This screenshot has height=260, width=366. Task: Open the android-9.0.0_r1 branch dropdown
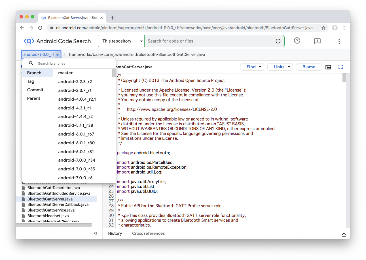(41, 54)
